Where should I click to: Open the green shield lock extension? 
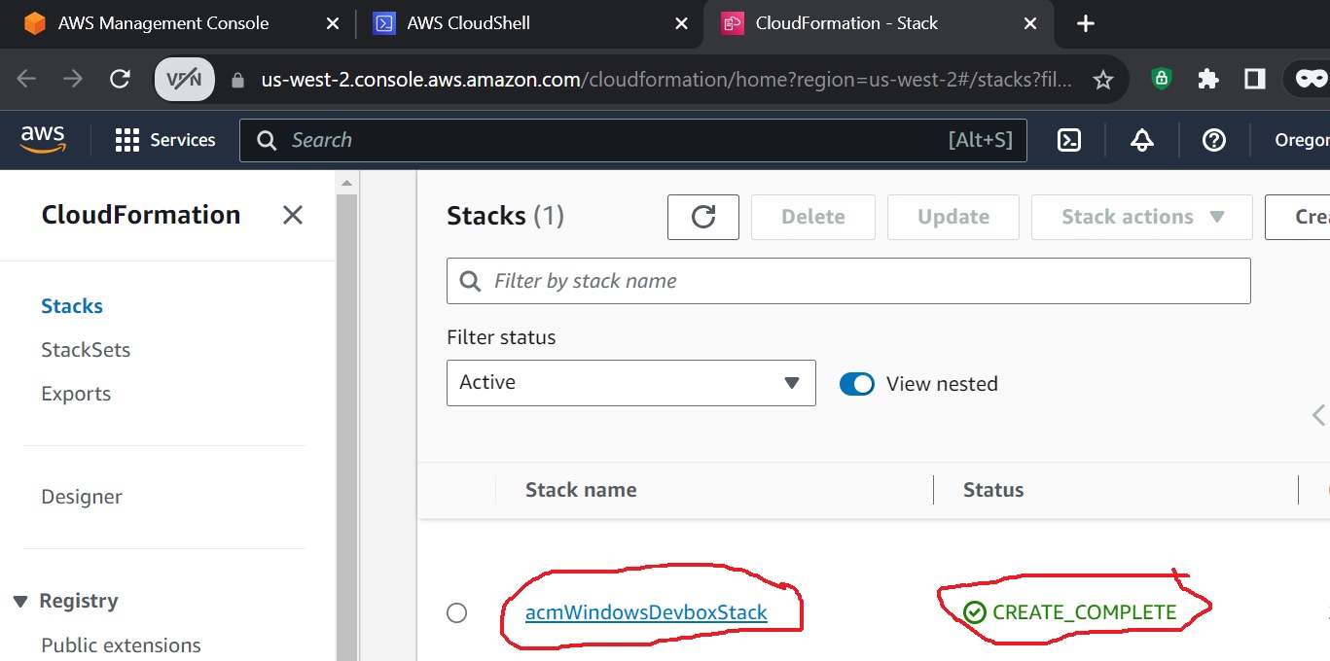(1161, 79)
